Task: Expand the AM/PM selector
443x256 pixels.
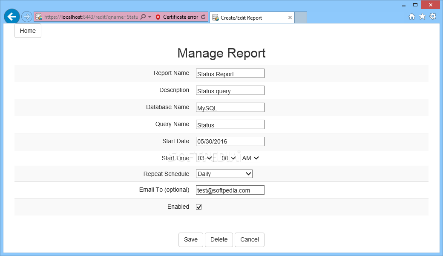Action: [250, 158]
